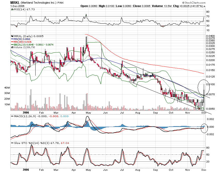Click the MA(50) 0.0068 legend text
Viewport: 219px width, 172px height.
pos(22,39)
